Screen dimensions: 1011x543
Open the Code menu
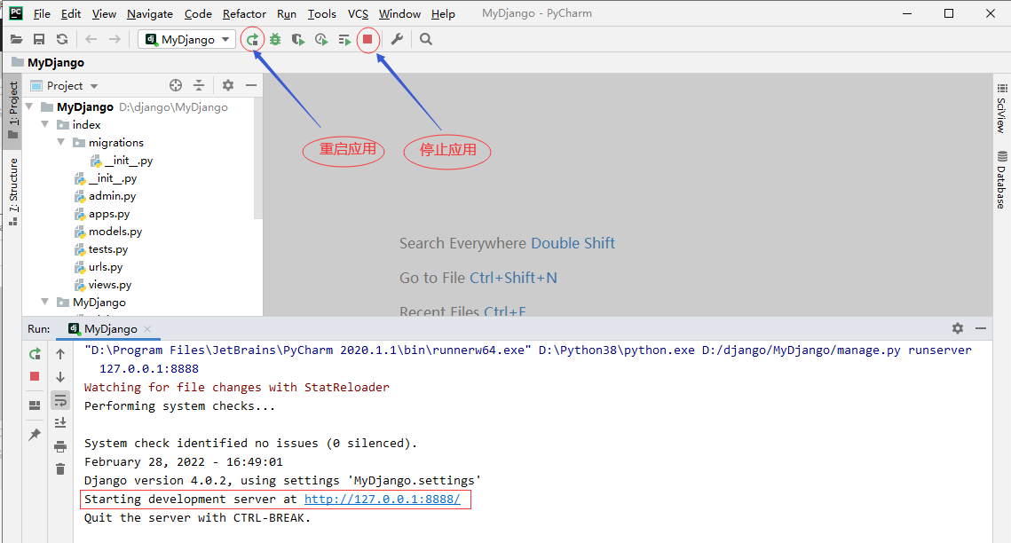(x=198, y=13)
